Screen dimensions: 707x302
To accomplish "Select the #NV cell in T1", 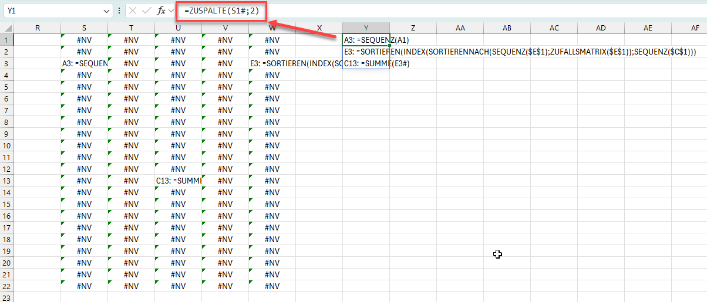I will [x=131, y=40].
